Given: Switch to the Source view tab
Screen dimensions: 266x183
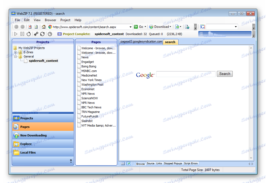Looking at the screenshot, I should click(x=151, y=163).
